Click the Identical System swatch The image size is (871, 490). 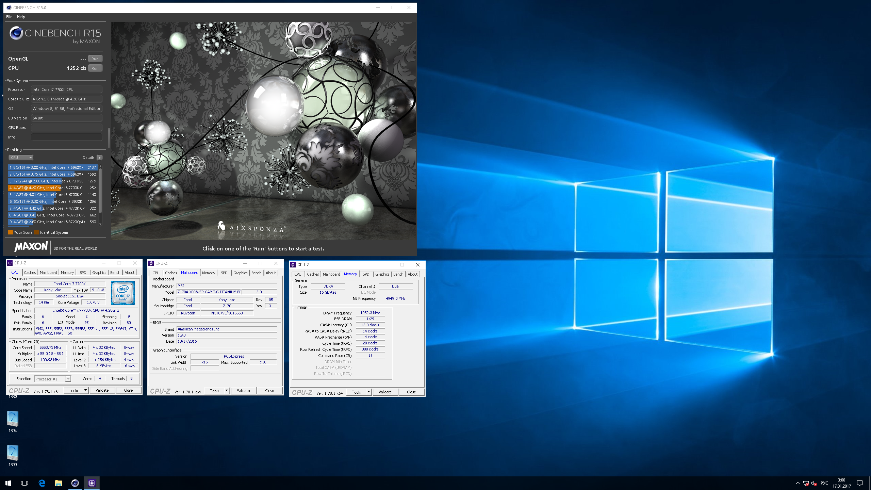click(37, 232)
